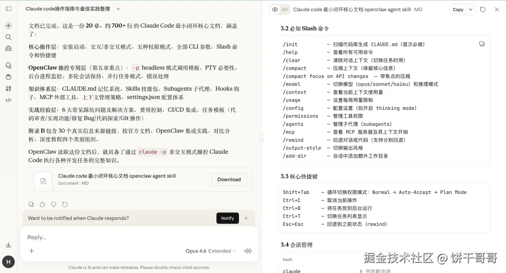The image size is (506, 273).
Task: Click the '3.3 核心快捷键' heading
Action: (299, 176)
